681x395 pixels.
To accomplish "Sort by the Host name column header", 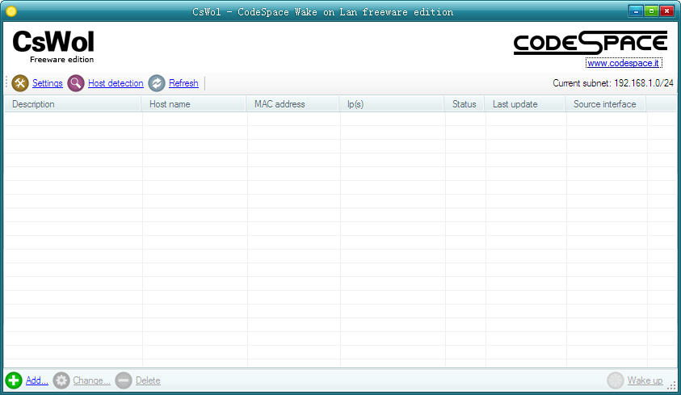I will [x=195, y=104].
